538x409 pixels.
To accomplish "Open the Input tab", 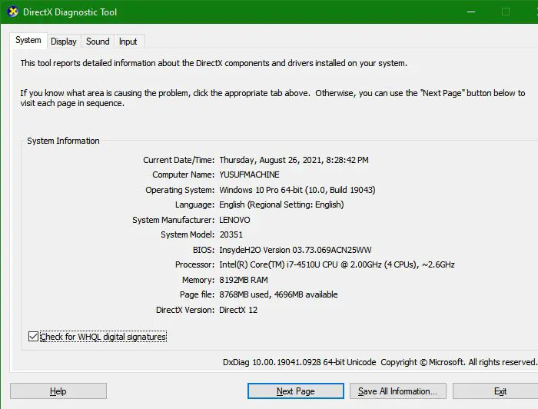I will 128,42.
